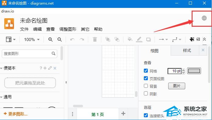Toggle shadow toolbar icon
212x120 pixels.
pyautogui.click(x=148, y=39)
